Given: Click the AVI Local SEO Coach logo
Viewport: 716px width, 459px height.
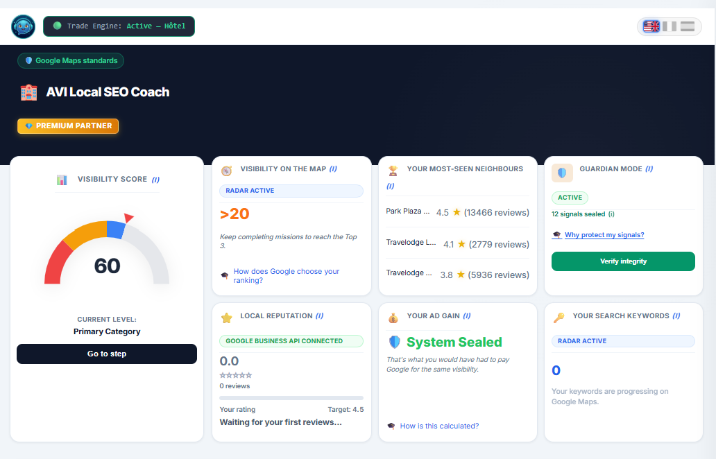Looking at the screenshot, I should pos(23,26).
